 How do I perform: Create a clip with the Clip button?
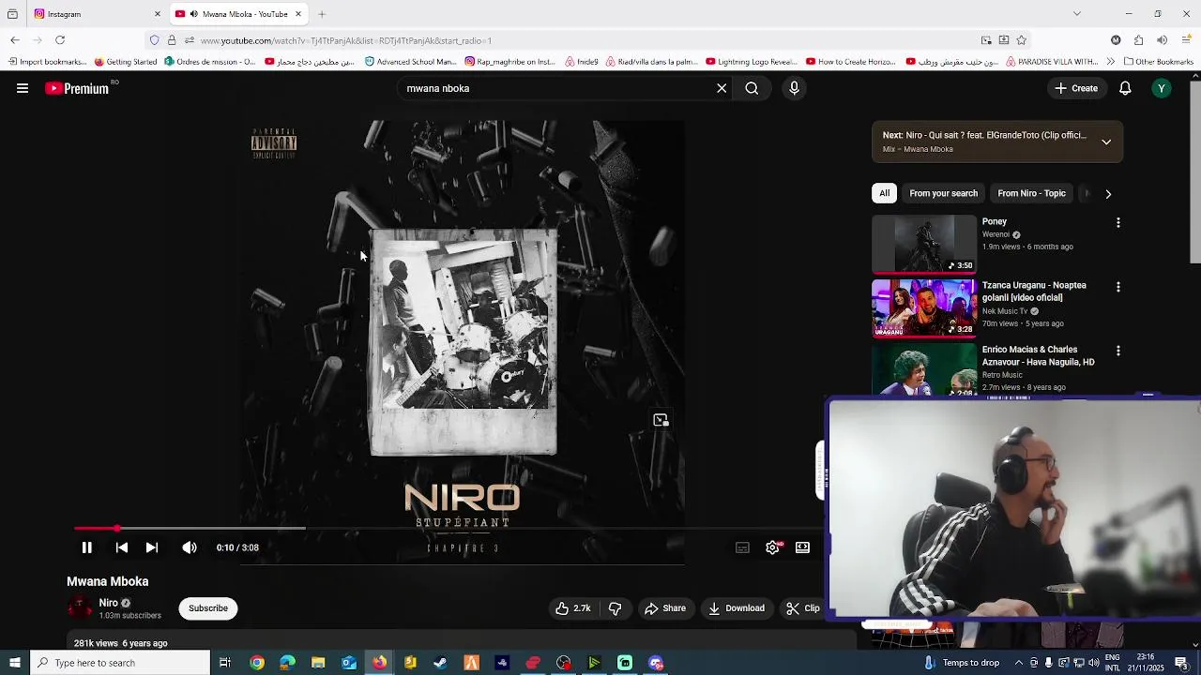[802, 608]
